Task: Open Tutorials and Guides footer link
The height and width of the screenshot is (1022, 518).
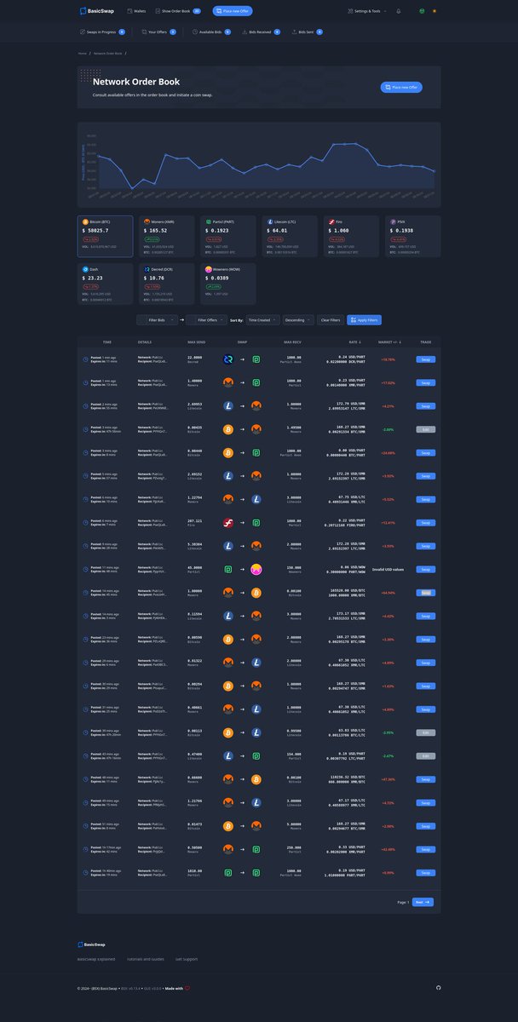Action: [x=146, y=959]
